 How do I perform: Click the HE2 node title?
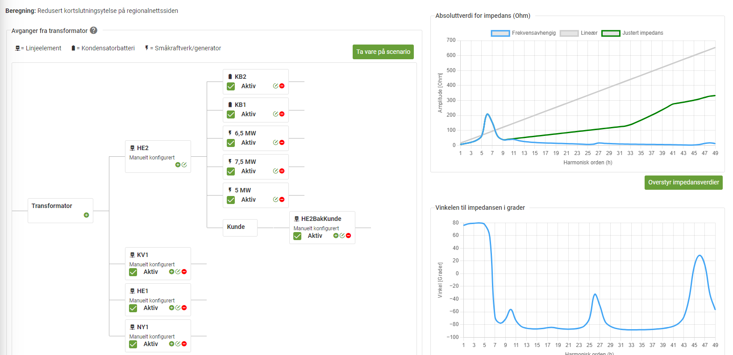142,148
